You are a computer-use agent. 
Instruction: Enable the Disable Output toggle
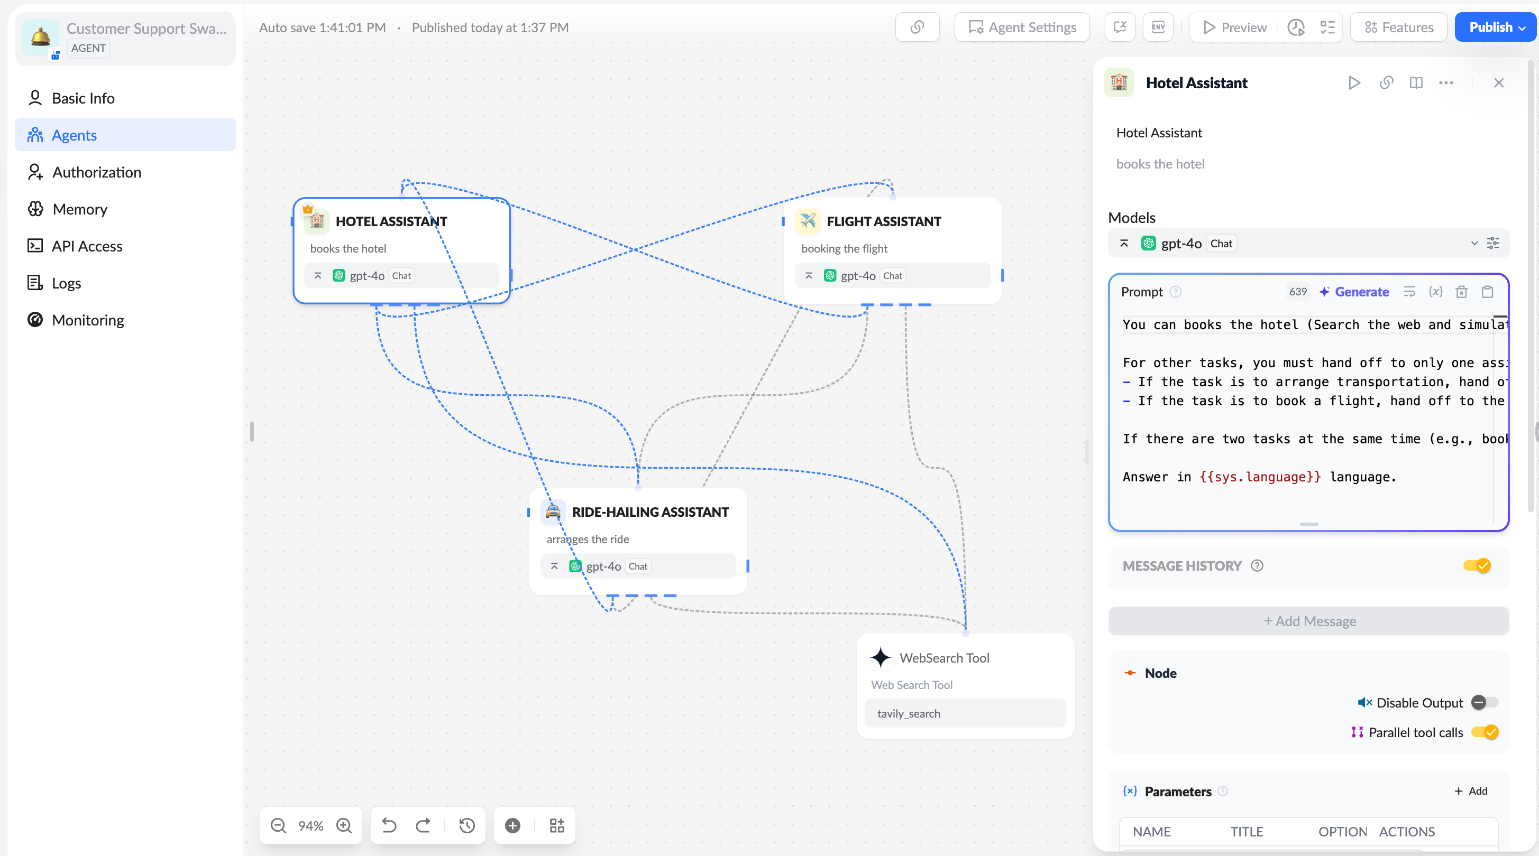tap(1484, 703)
